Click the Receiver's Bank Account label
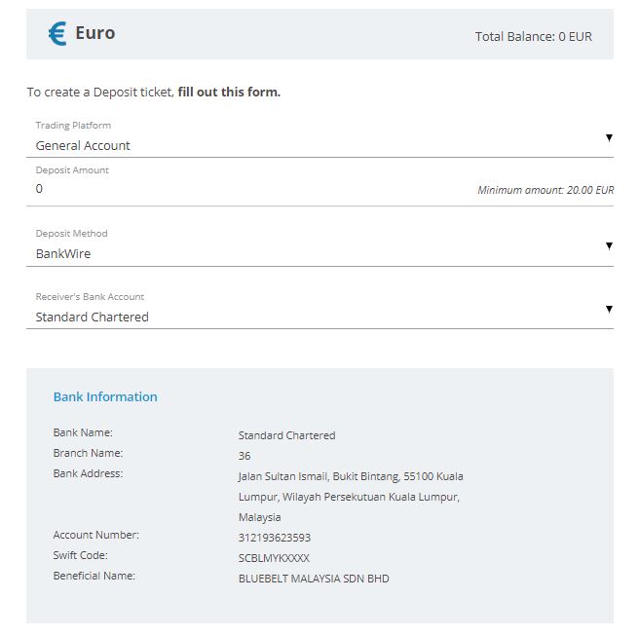This screenshot has width=639, height=636. click(90, 297)
